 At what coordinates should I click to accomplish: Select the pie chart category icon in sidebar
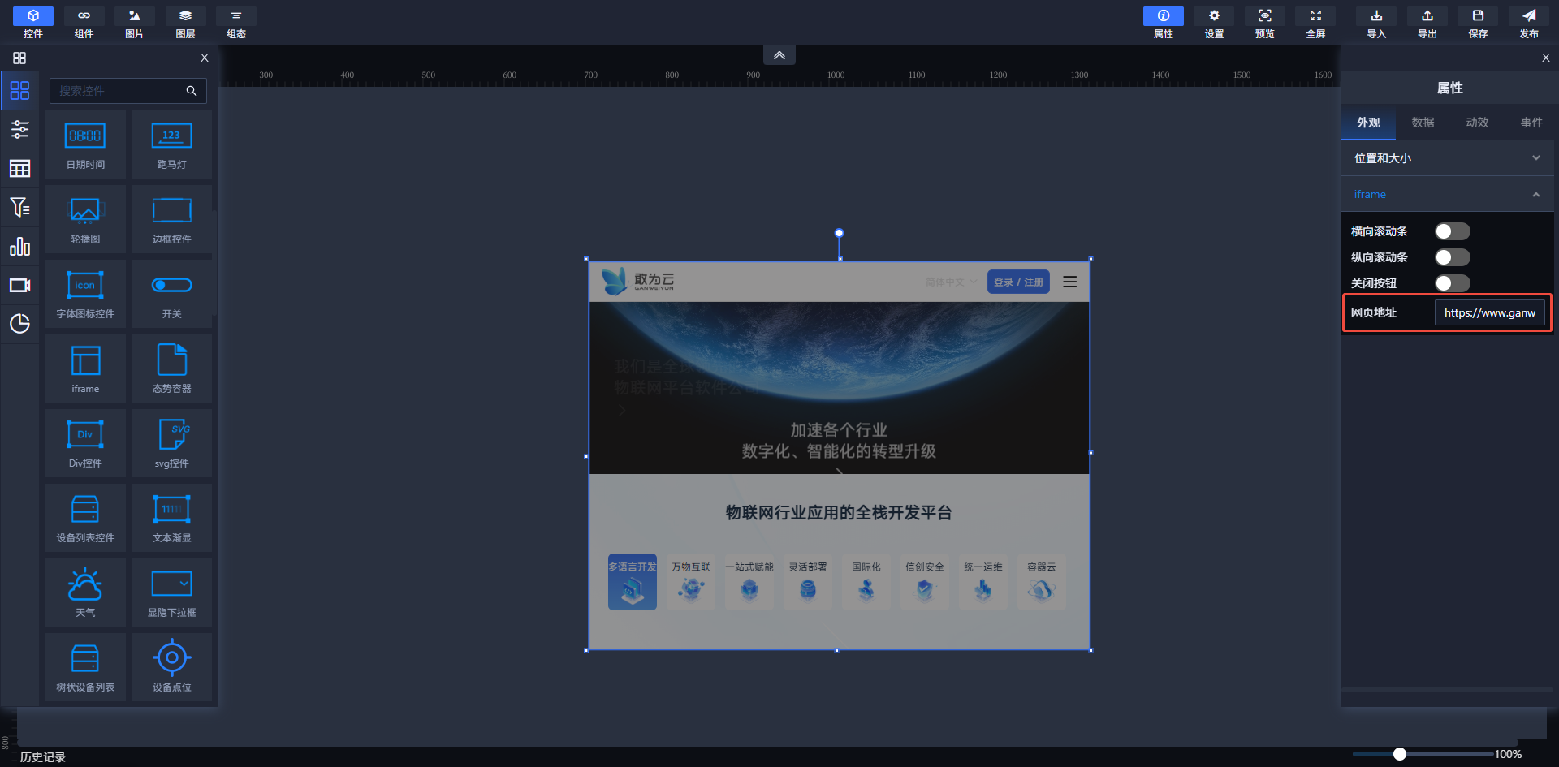[x=19, y=324]
